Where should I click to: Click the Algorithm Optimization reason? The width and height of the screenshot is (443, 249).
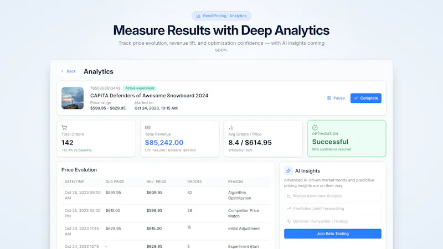point(240,195)
